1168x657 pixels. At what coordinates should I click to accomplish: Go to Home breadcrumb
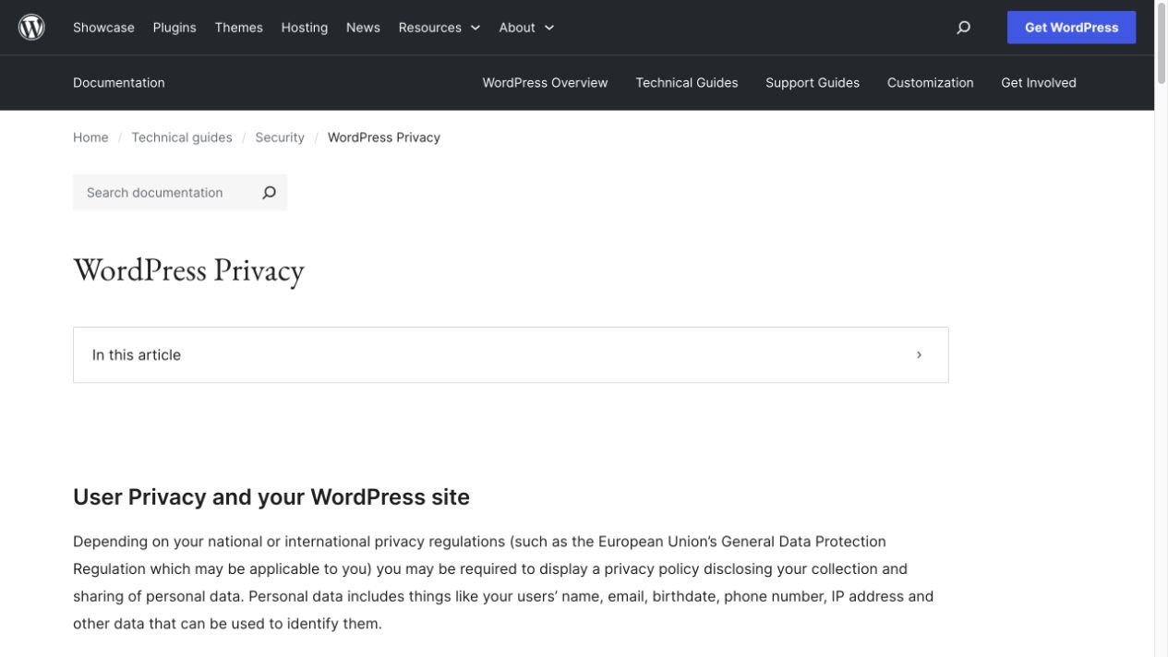(90, 137)
